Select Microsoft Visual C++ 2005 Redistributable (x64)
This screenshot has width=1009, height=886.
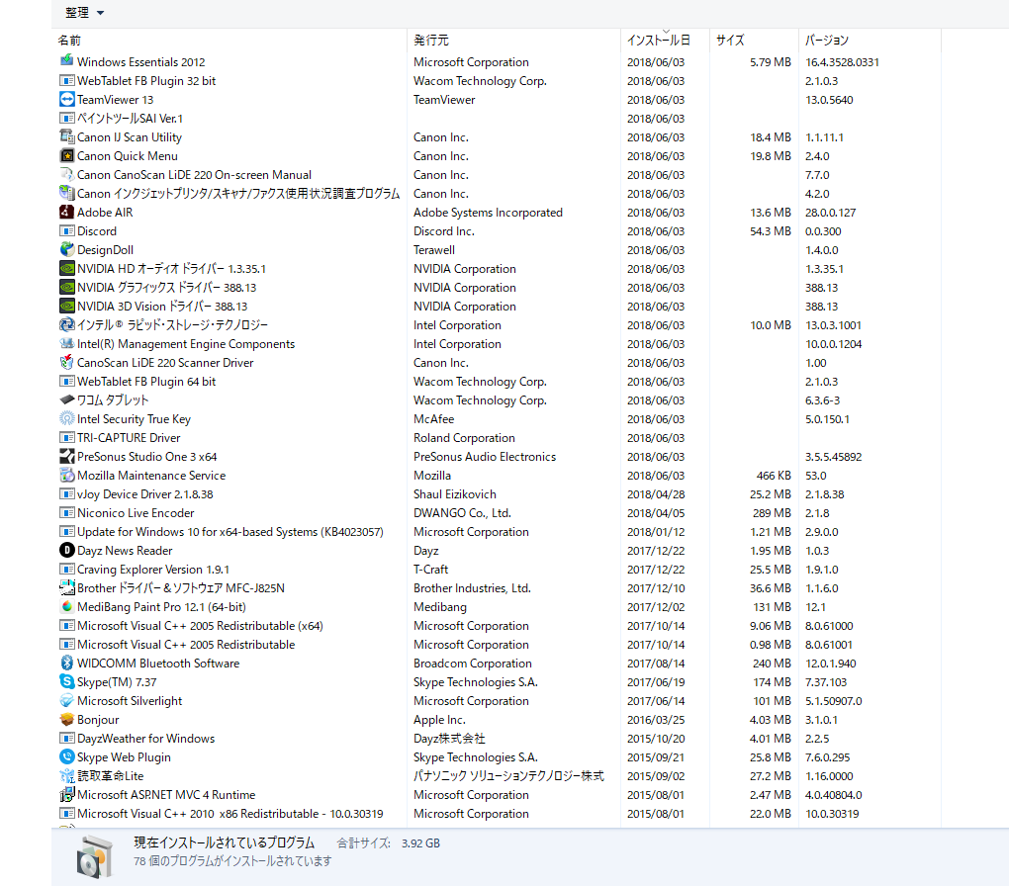point(200,625)
